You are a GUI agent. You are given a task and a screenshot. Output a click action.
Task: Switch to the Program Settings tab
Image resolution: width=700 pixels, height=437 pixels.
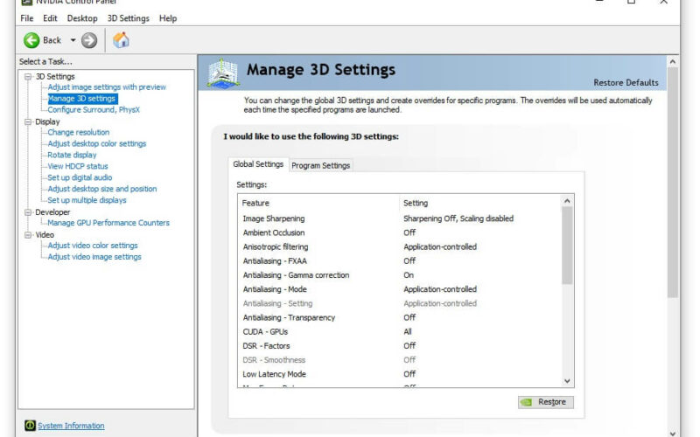coord(320,165)
